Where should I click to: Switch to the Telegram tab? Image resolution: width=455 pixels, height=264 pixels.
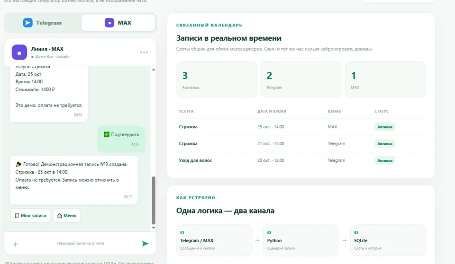(x=43, y=23)
